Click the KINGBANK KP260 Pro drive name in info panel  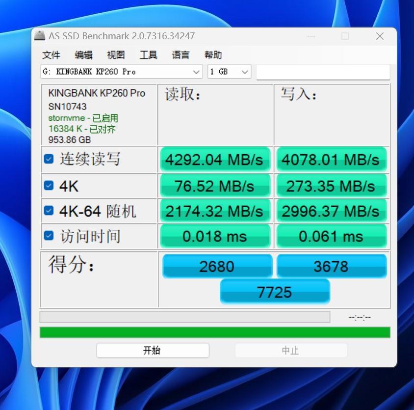click(97, 93)
